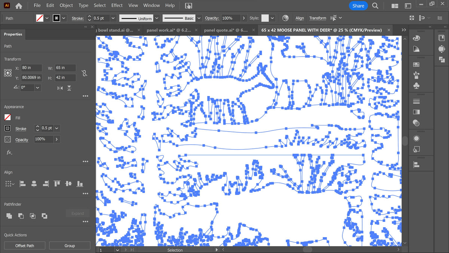Click the Unite pathfinder icon
Image resolution: width=449 pixels, height=253 pixels.
pyautogui.click(x=9, y=216)
